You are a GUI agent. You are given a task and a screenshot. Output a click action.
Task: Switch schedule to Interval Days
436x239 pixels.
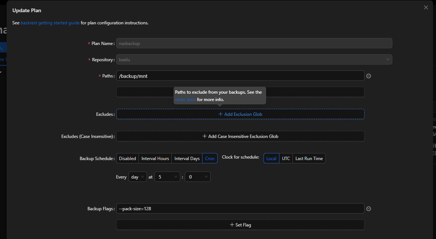click(187, 159)
